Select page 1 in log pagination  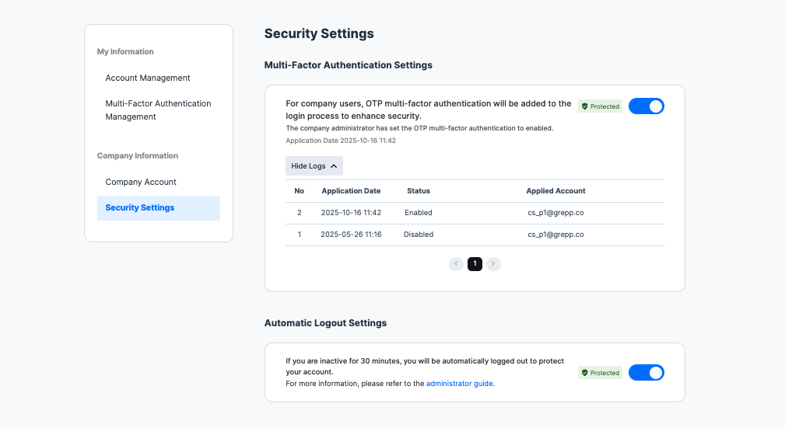point(475,263)
